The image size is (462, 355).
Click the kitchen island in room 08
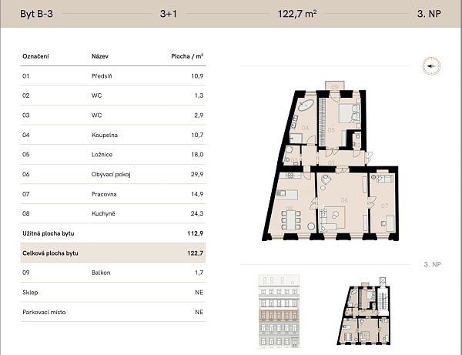tap(287, 193)
